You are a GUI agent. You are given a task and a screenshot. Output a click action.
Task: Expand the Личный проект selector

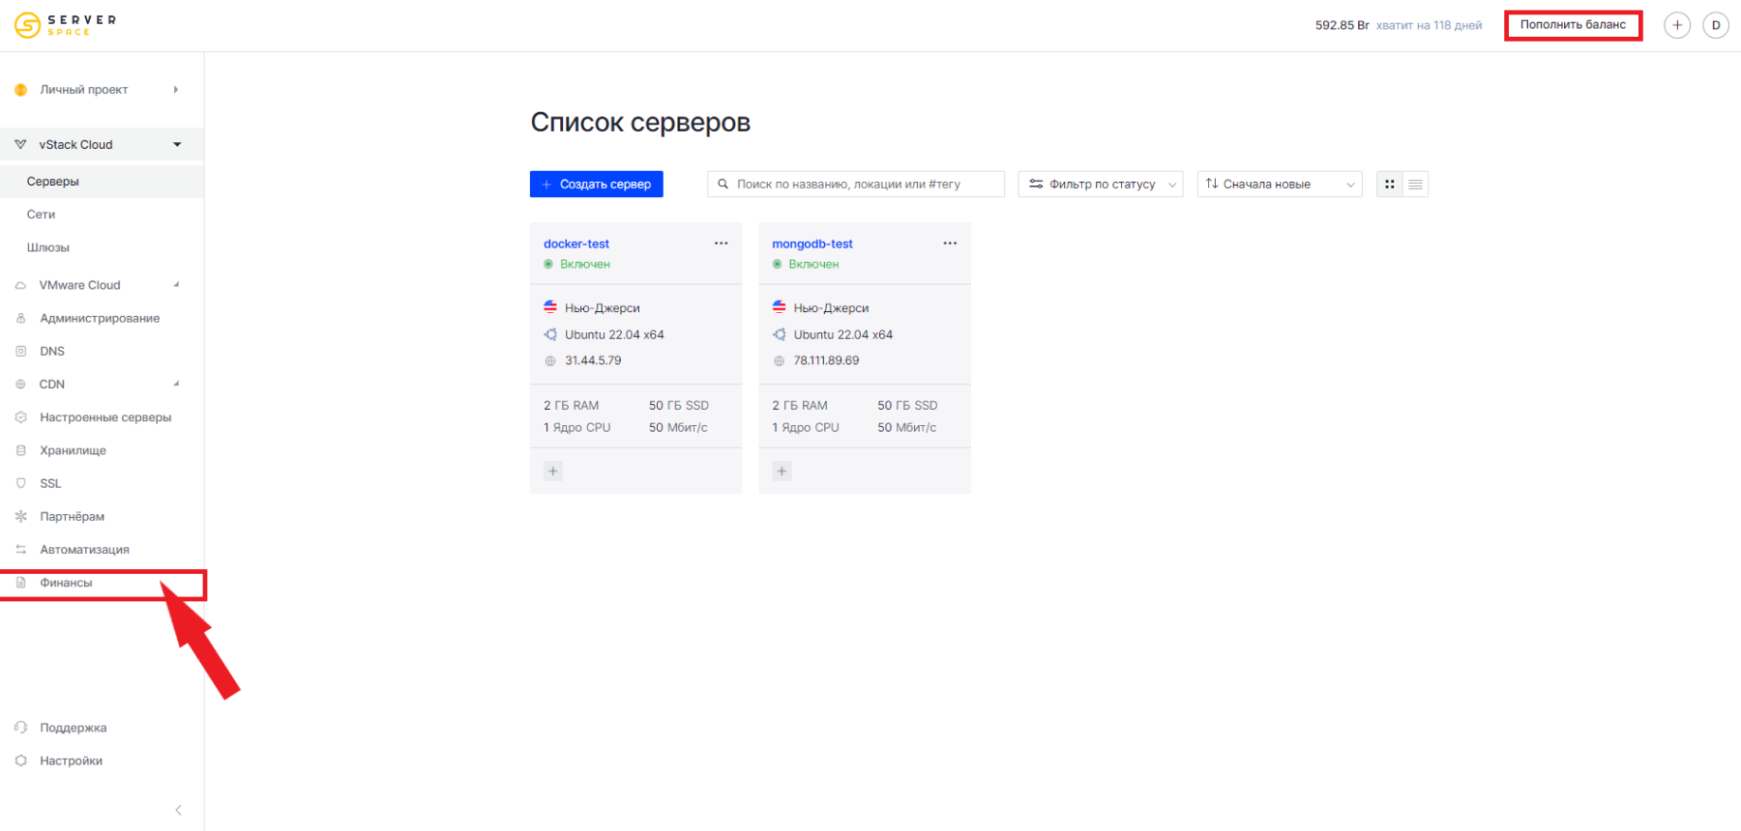[x=102, y=90]
